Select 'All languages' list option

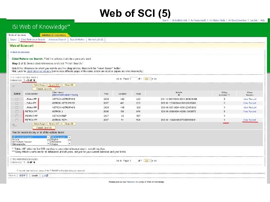(x=59, y=137)
